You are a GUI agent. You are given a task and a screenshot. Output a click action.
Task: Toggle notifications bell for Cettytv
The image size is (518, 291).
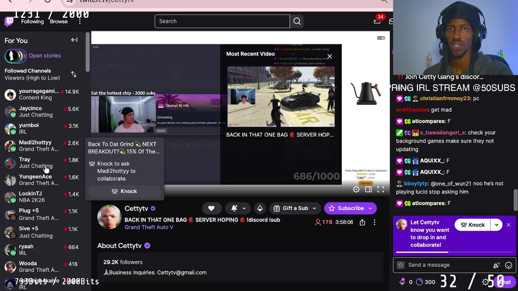click(234, 208)
